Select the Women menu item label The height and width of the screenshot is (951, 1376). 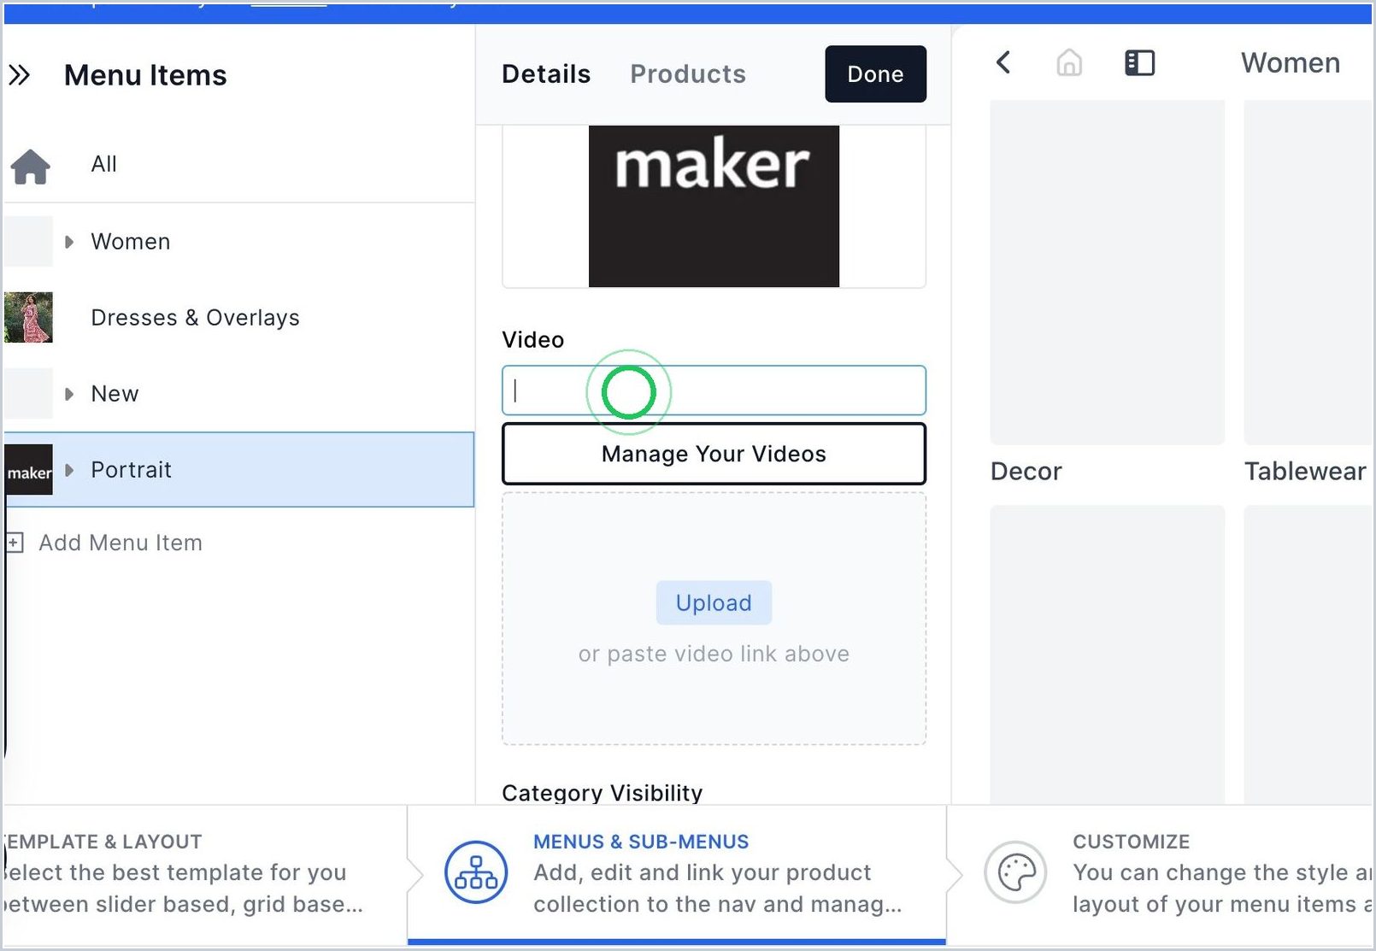131,242
